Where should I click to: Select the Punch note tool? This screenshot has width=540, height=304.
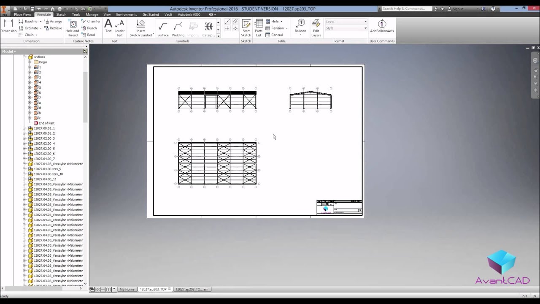(89, 28)
